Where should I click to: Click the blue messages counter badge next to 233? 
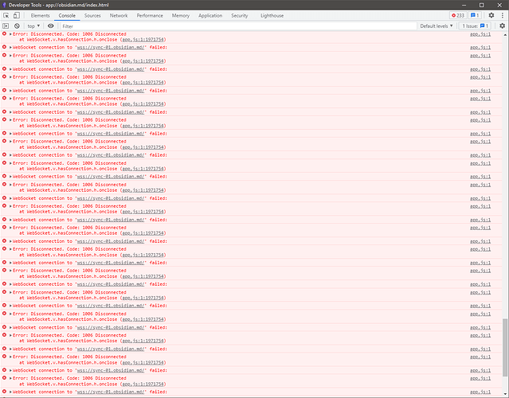tap(475, 15)
